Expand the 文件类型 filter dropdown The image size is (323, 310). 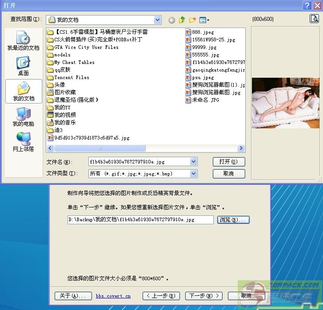coord(193,174)
